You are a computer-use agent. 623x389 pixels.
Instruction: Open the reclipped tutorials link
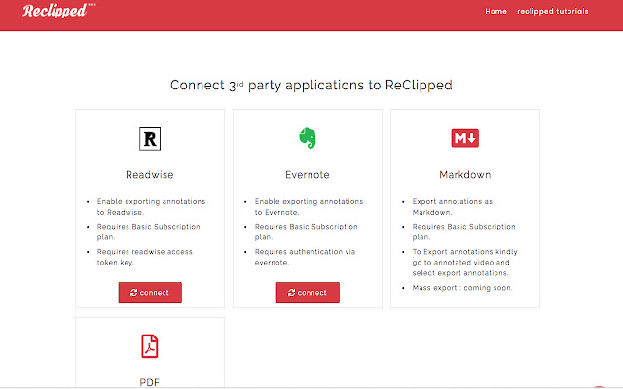coord(553,11)
